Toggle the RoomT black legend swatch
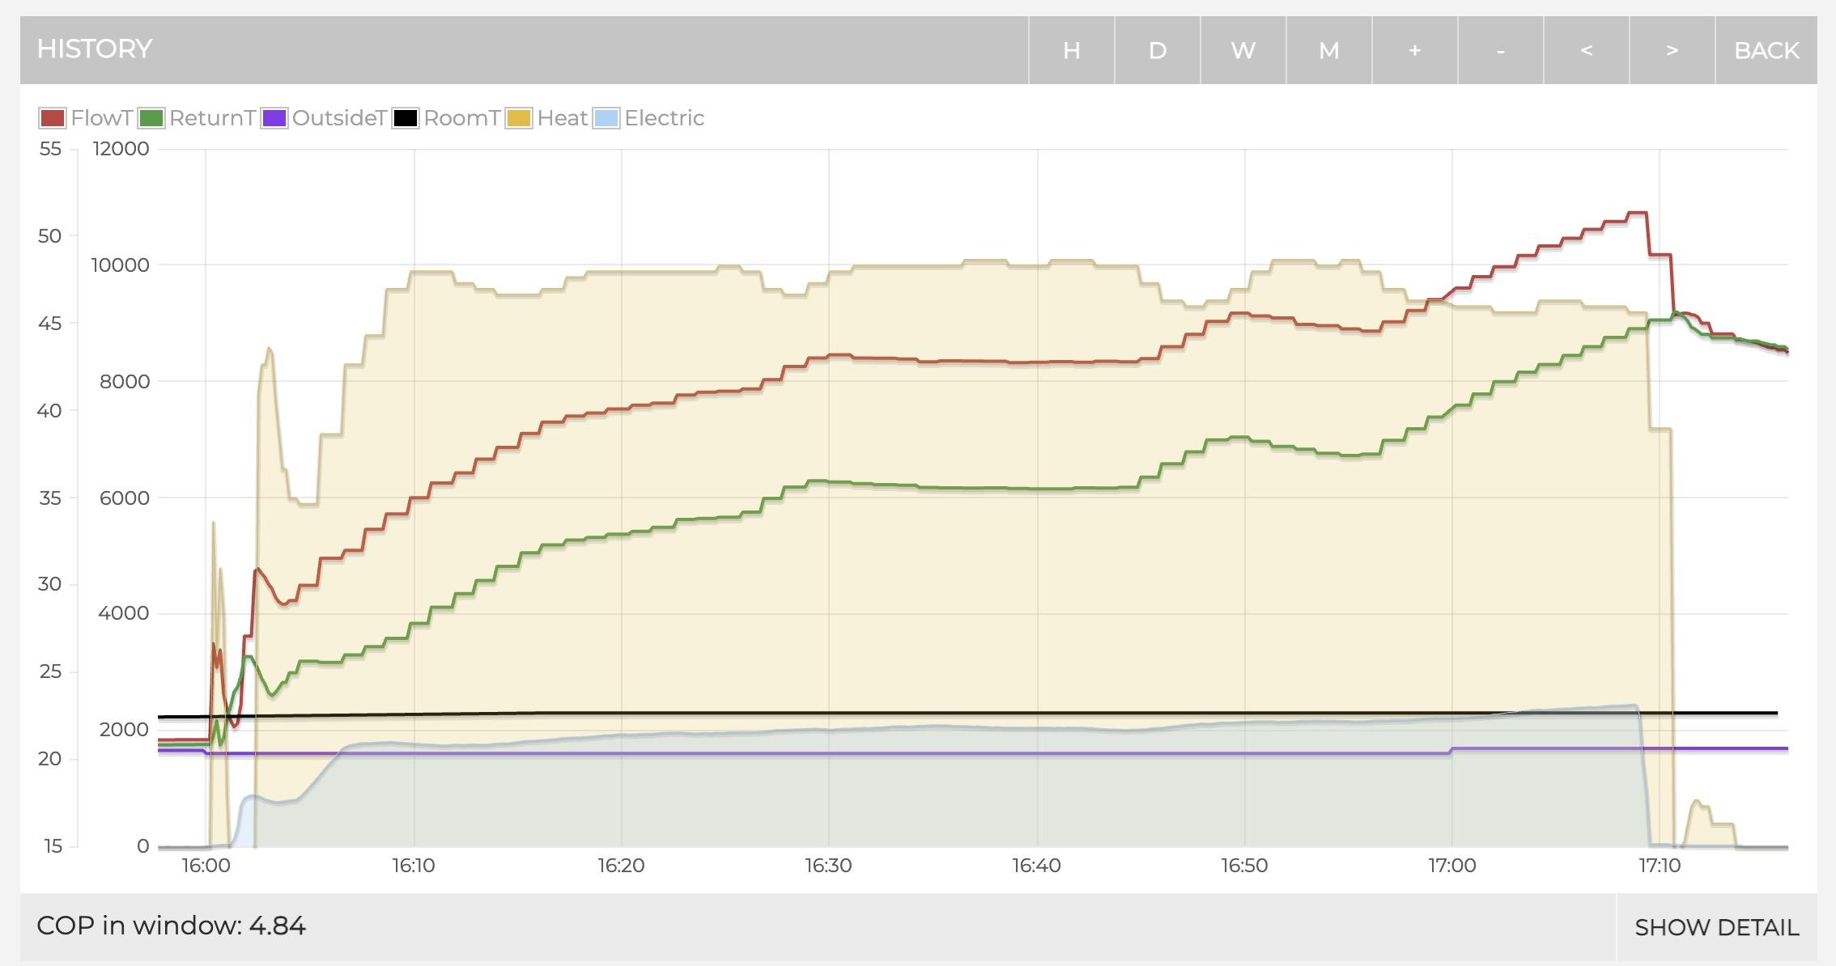Image resolution: width=1836 pixels, height=966 pixels. click(x=406, y=118)
